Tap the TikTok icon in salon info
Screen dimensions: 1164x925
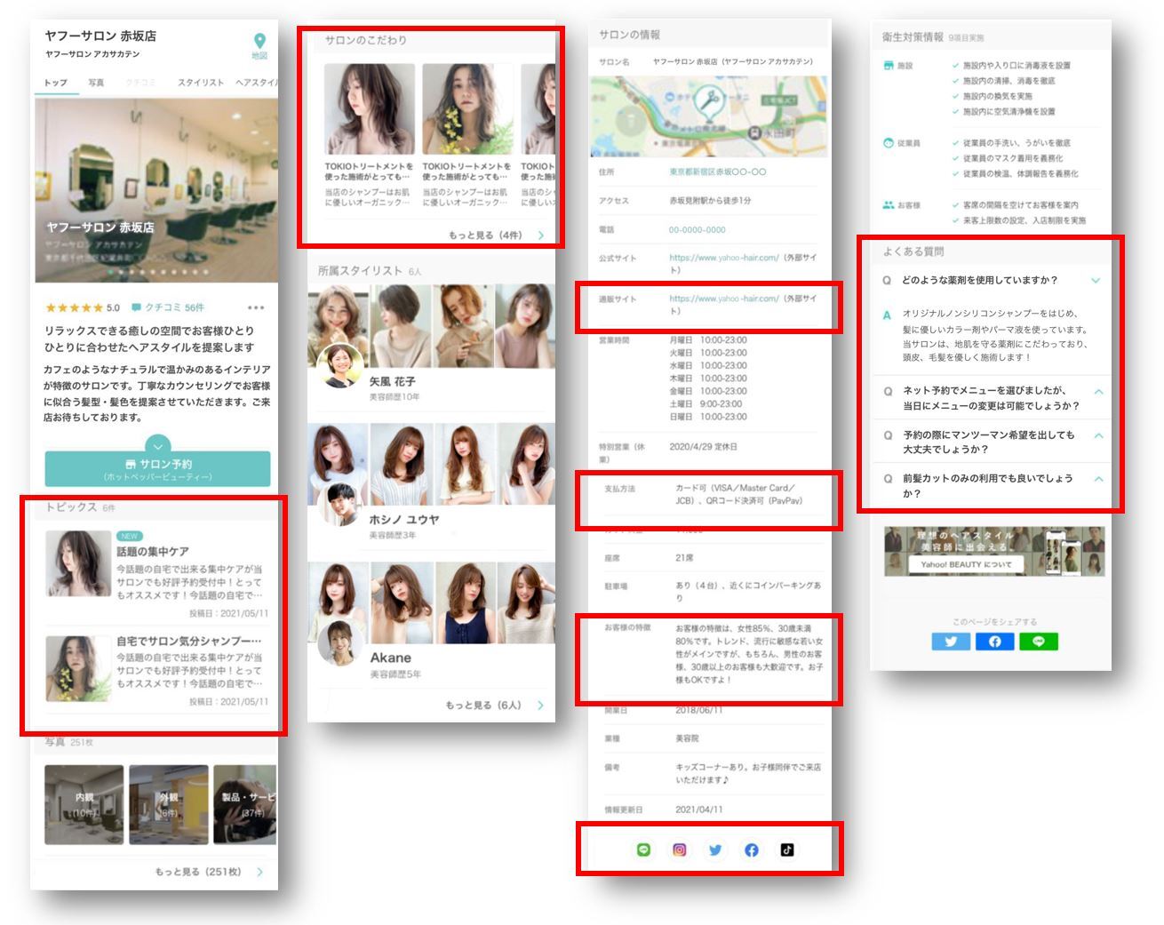pyautogui.click(x=787, y=849)
